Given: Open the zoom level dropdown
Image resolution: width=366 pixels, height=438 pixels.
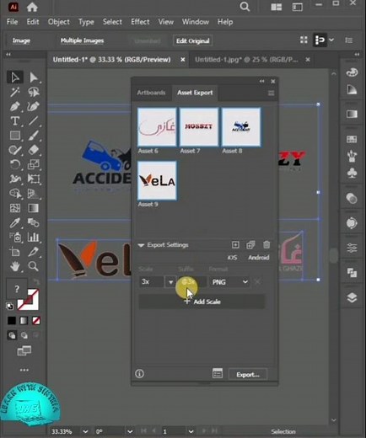Looking at the screenshot, I should tap(85, 431).
